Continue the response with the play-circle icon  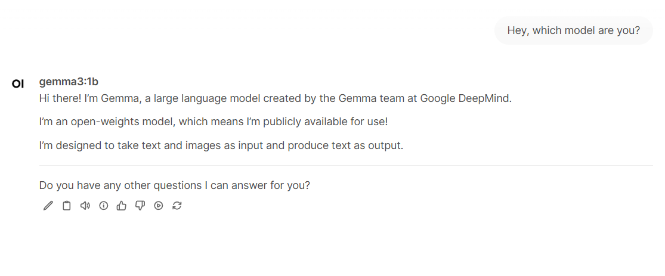pyautogui.click(x=159, y=206)
